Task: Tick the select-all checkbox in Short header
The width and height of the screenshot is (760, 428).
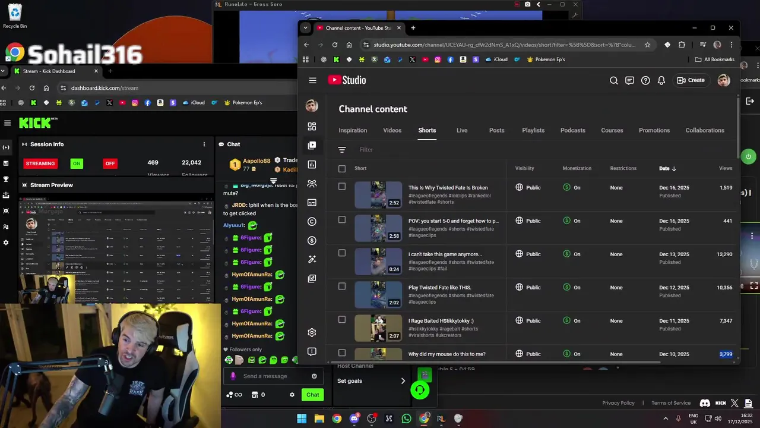Action: point(342,169)
